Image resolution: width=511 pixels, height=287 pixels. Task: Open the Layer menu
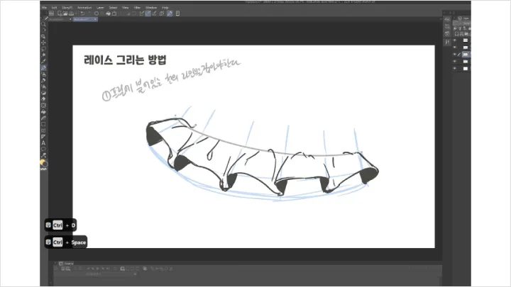point(100,8)
